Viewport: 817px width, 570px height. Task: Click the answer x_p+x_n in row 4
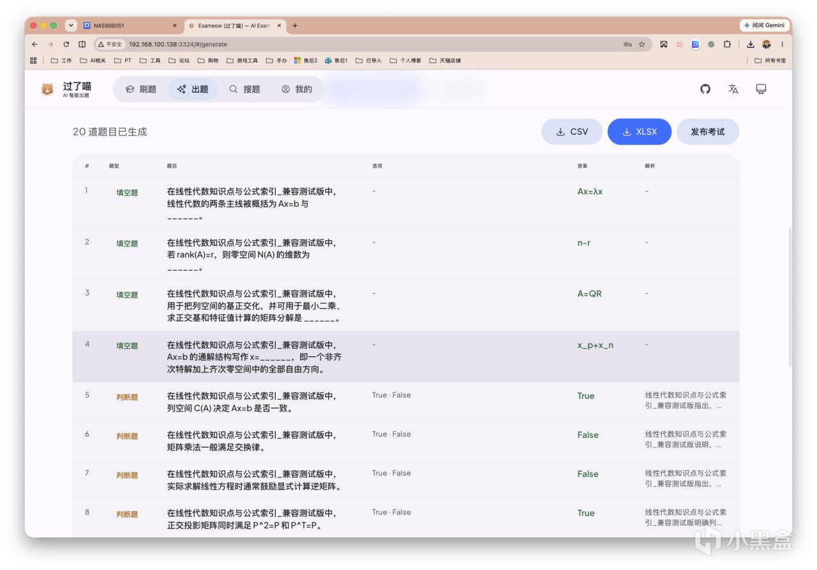point(596,345)
